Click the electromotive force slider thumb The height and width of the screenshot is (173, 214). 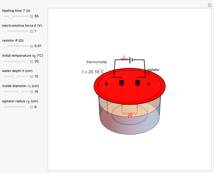5,31
